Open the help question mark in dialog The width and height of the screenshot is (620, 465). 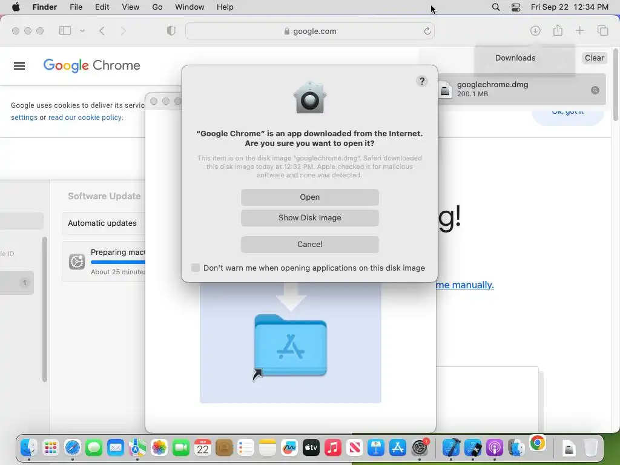tap(422, 82)
